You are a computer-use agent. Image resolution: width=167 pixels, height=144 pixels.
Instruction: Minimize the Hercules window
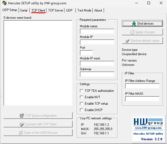point(137,3)
